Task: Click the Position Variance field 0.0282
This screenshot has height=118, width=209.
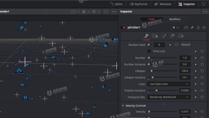Action: [x=185, y=91]
